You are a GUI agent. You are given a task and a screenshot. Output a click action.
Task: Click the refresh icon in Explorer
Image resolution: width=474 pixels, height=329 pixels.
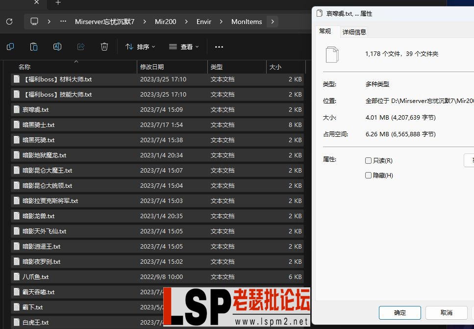9,22
